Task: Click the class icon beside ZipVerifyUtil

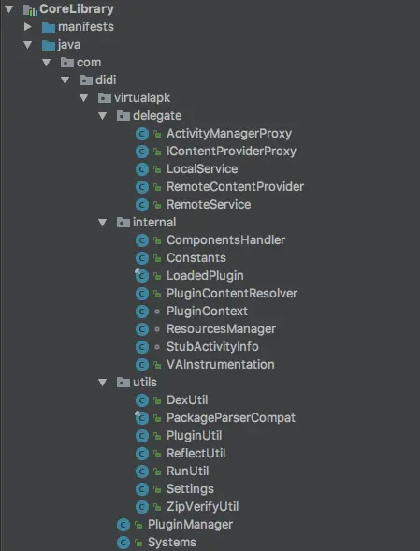Action: [x=142, y=507]
